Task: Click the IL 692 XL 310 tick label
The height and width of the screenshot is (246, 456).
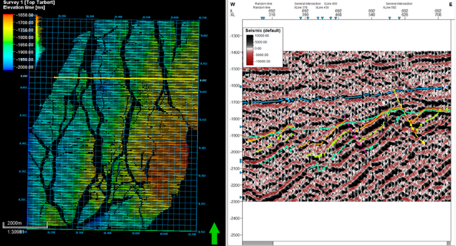Action: coord(272,13)
